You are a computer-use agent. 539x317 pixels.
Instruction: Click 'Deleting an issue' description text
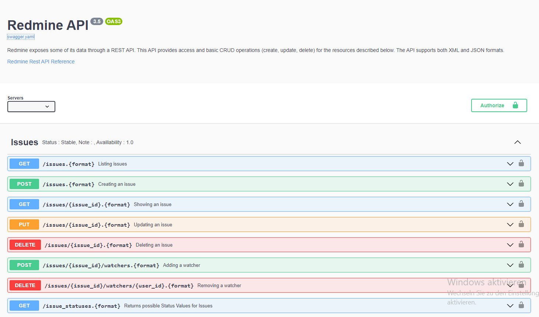[154, 245]
